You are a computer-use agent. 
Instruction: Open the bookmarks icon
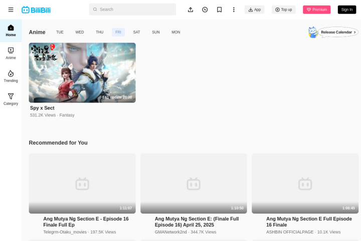click(220, 10)
